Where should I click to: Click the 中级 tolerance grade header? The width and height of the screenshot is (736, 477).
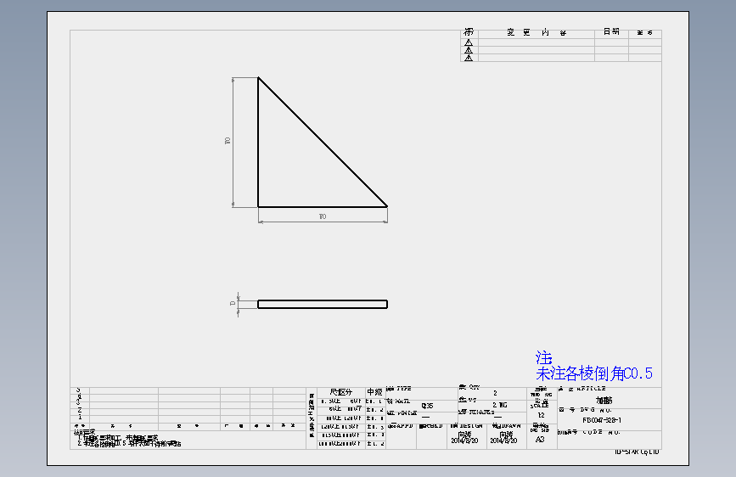[374, 392]
